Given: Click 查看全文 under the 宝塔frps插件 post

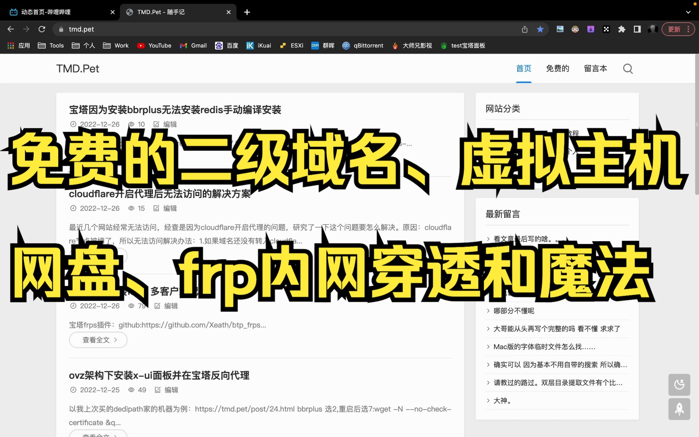Looking at the screenshot, I should [x=98, y=340].
